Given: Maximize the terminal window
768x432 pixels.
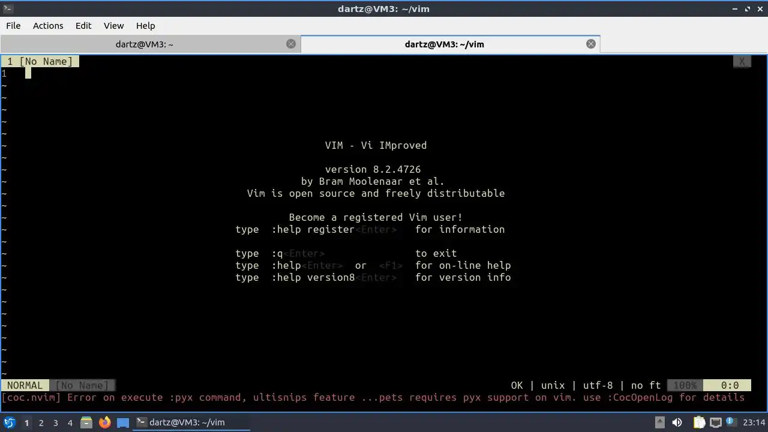Looking at the screenshot, I should (748, 8).
